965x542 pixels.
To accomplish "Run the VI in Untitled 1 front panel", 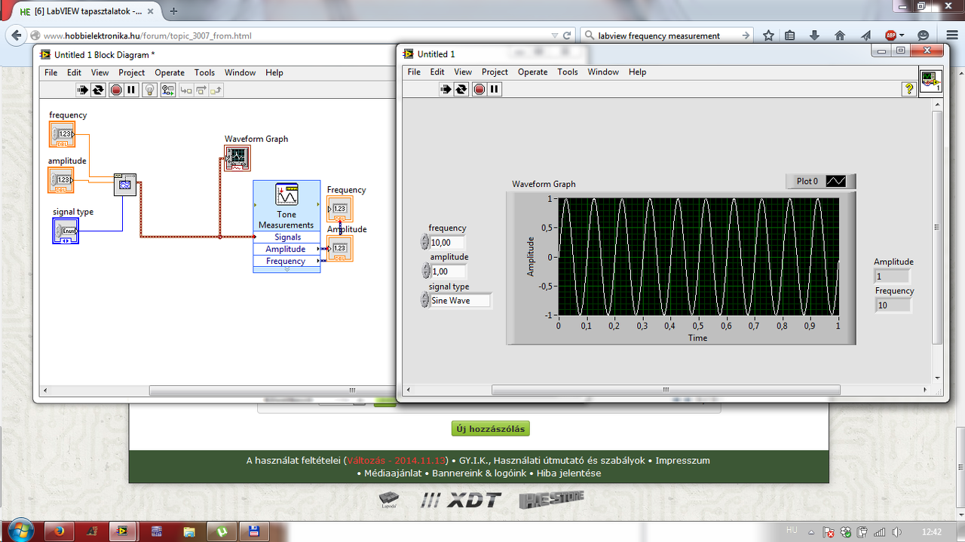I will pos(446,89).
